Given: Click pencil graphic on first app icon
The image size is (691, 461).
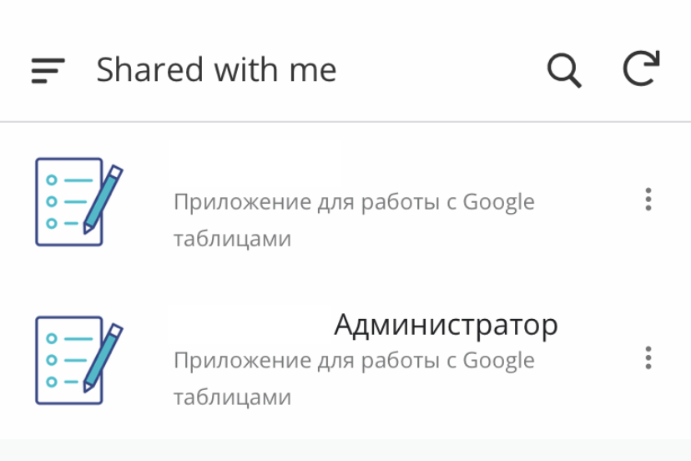Looking at the screenshot, I should pyautogui.click(x=103, y=200).
